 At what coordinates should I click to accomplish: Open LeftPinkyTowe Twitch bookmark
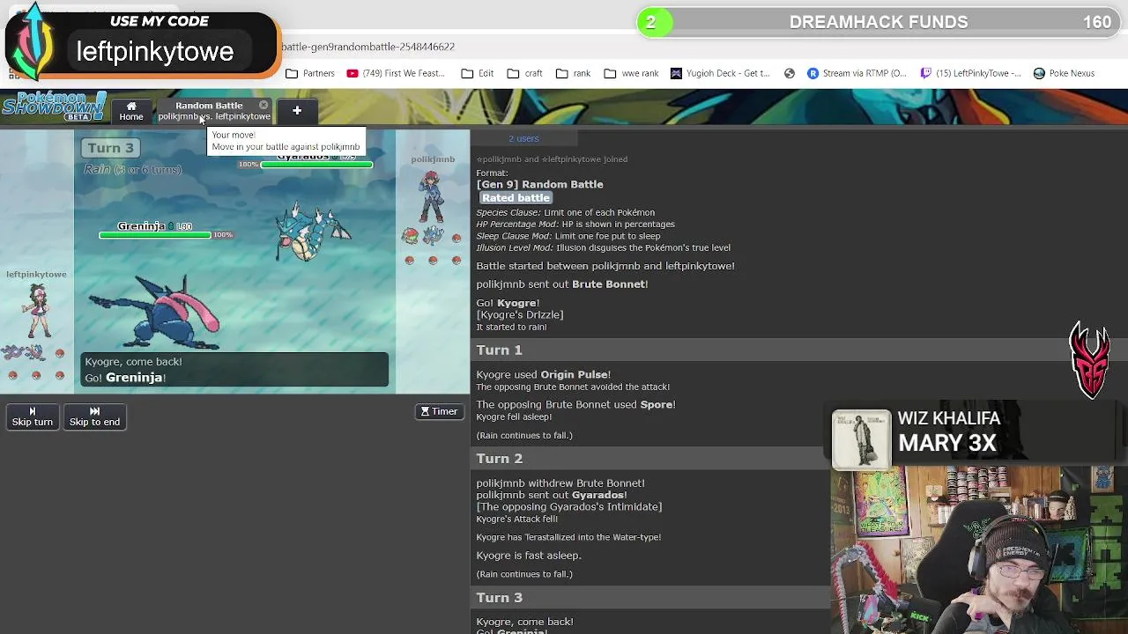[x=970, y=73]
